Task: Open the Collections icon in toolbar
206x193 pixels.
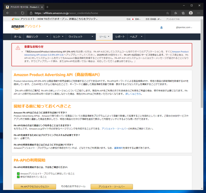Action: tap(183, 13)
